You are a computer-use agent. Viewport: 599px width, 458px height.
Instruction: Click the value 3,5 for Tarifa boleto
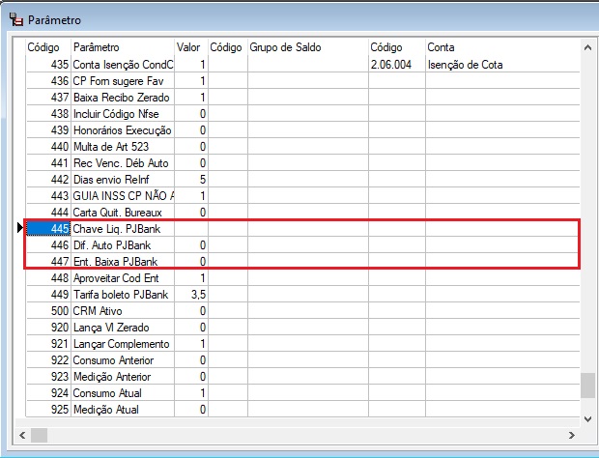(x=191, y=294)
